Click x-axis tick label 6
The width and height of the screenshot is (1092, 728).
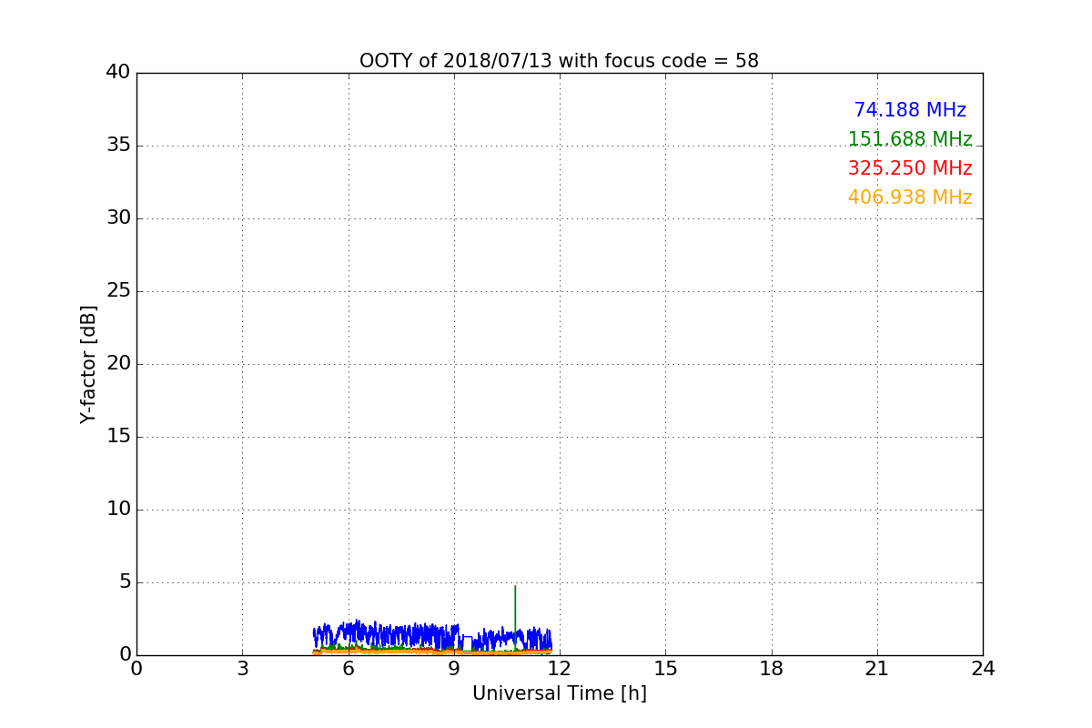(x=349, y=668)
